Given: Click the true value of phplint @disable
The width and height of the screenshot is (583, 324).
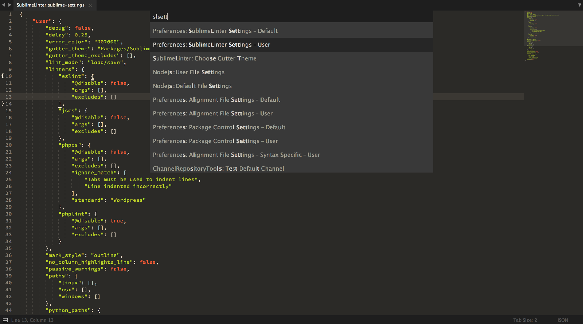Looking at the screenshot, I should [x=117, y=221].
